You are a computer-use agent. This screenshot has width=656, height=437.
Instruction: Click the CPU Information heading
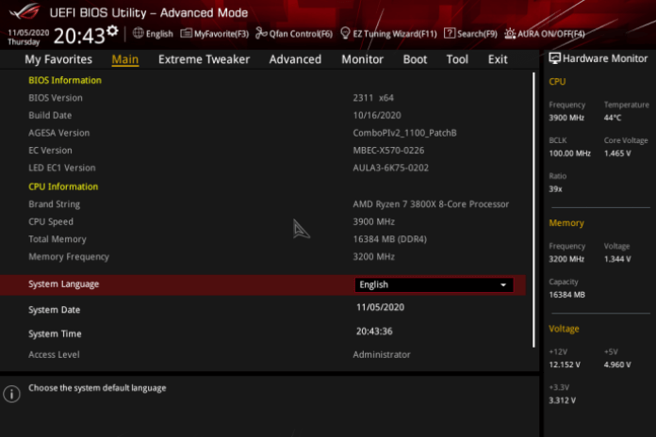click(63, 186)
